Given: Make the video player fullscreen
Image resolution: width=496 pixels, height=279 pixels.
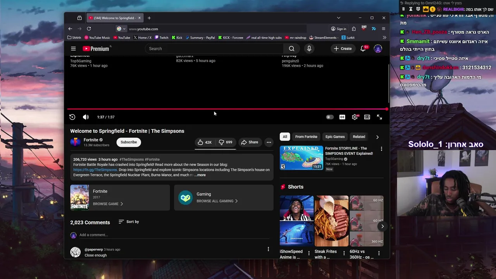Looking at the screenshot, I should [379, 117].
